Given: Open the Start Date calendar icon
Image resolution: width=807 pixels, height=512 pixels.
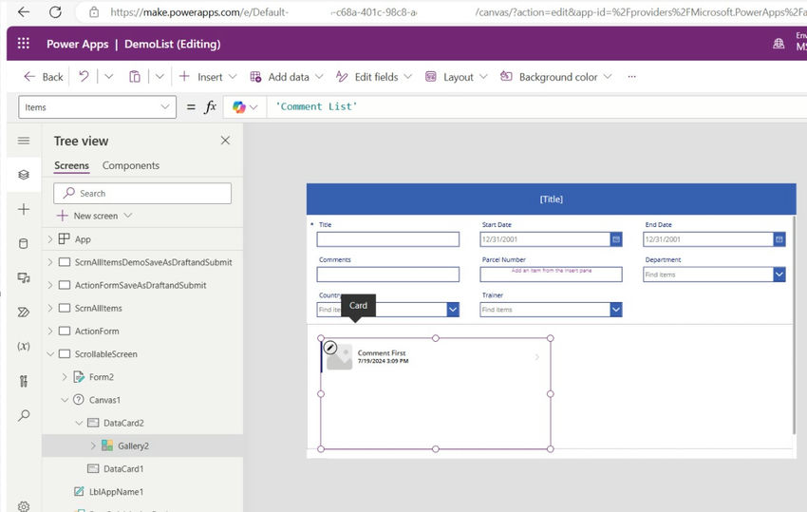Looking at the screenshot, I should click(616, 239).
